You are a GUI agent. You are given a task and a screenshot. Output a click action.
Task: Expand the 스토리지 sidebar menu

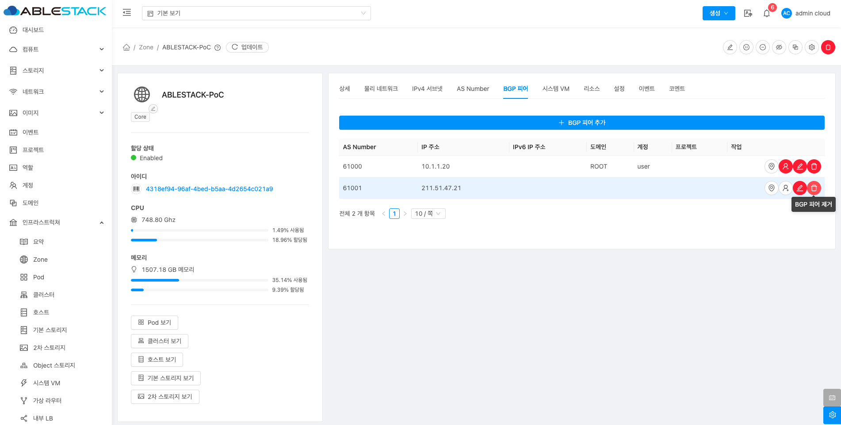coord(57,71)
